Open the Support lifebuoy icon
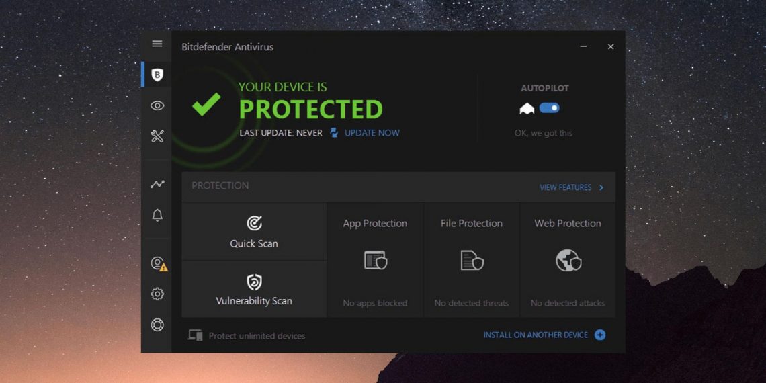This screenshot has width=766, height=383. click(157, 325)
